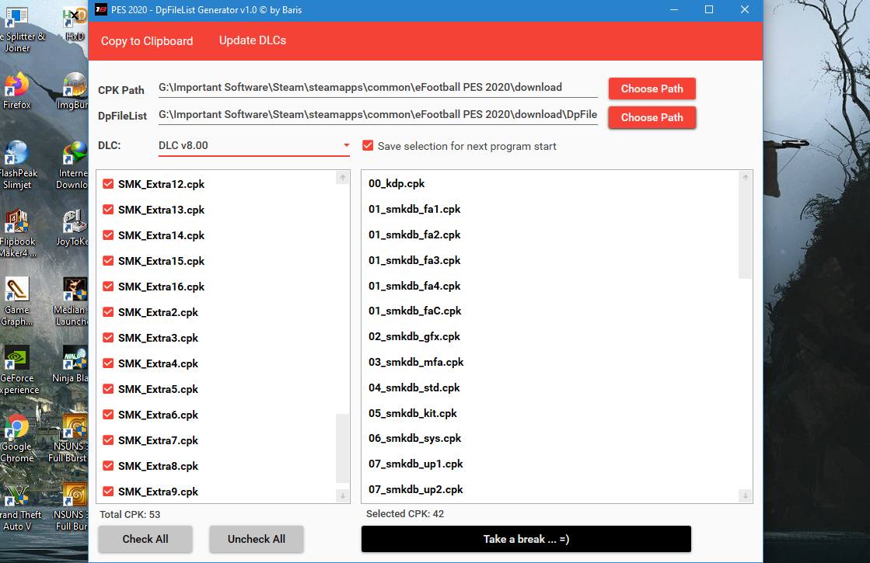
Task: Uncheck SMK_Extra2.cpk checkbox
Action: pyautogui.click(x=108, y=312)
